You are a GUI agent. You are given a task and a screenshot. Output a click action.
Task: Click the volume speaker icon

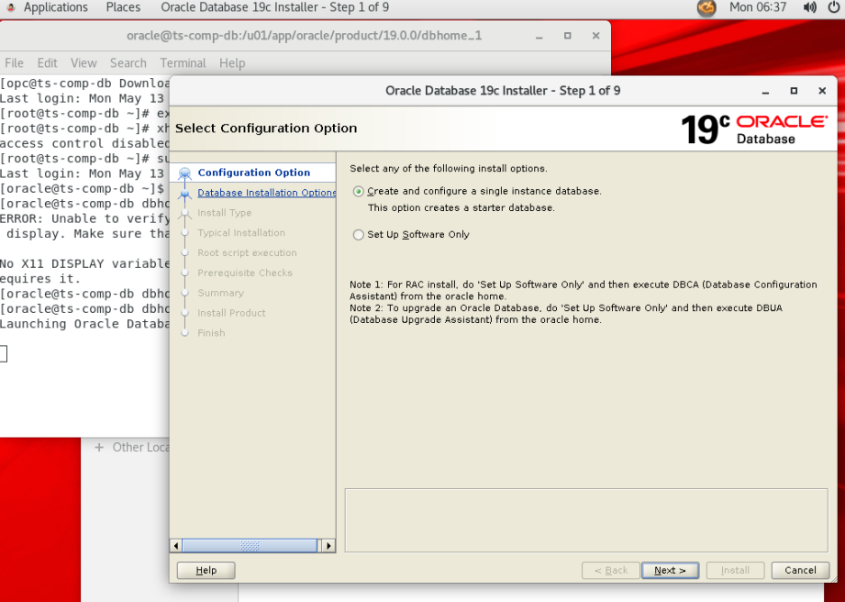click(809, 7)
